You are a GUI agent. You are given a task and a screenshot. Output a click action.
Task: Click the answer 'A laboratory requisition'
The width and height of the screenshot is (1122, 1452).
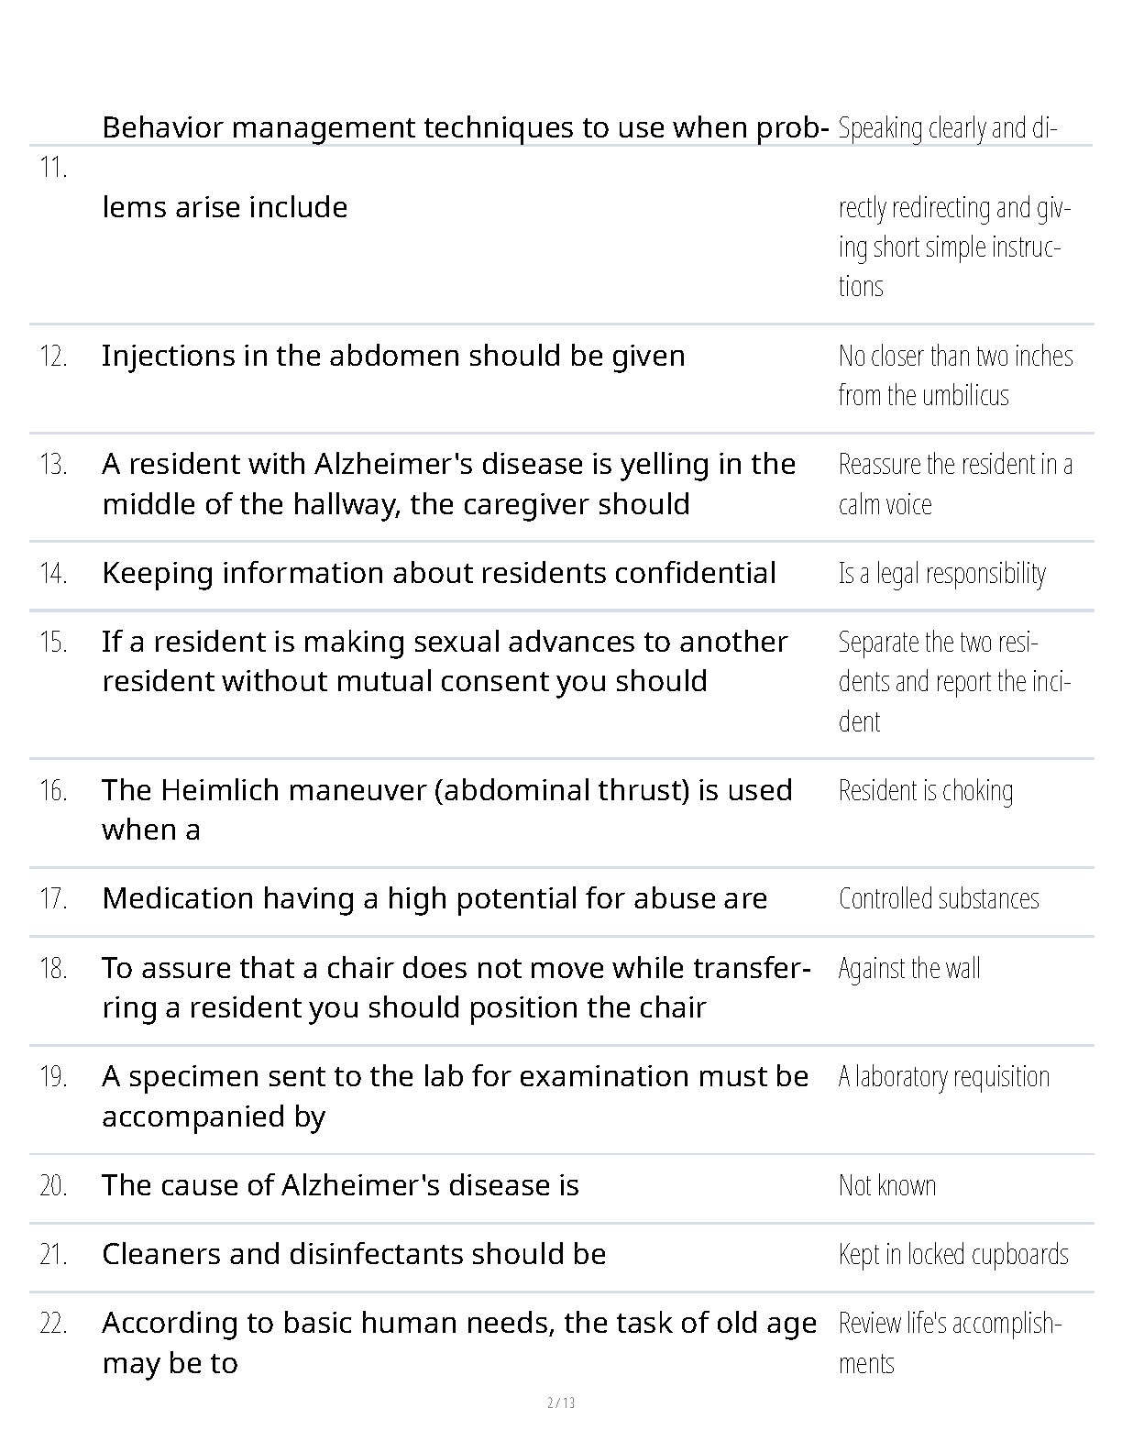click(x=944, y=1077)
